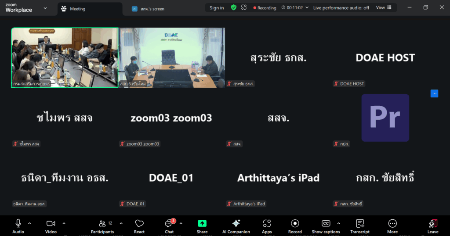Open the Apps icon in toolbar
Image resolution: width=450 pixels, height=236 pixels.
tap(267, 224)
